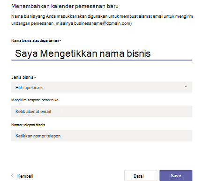Click heading 'Menambahkan kalender pemesanan baru'
Image resolution: width=204 pixels, height=181 pixels.
(x=65, y=6)
